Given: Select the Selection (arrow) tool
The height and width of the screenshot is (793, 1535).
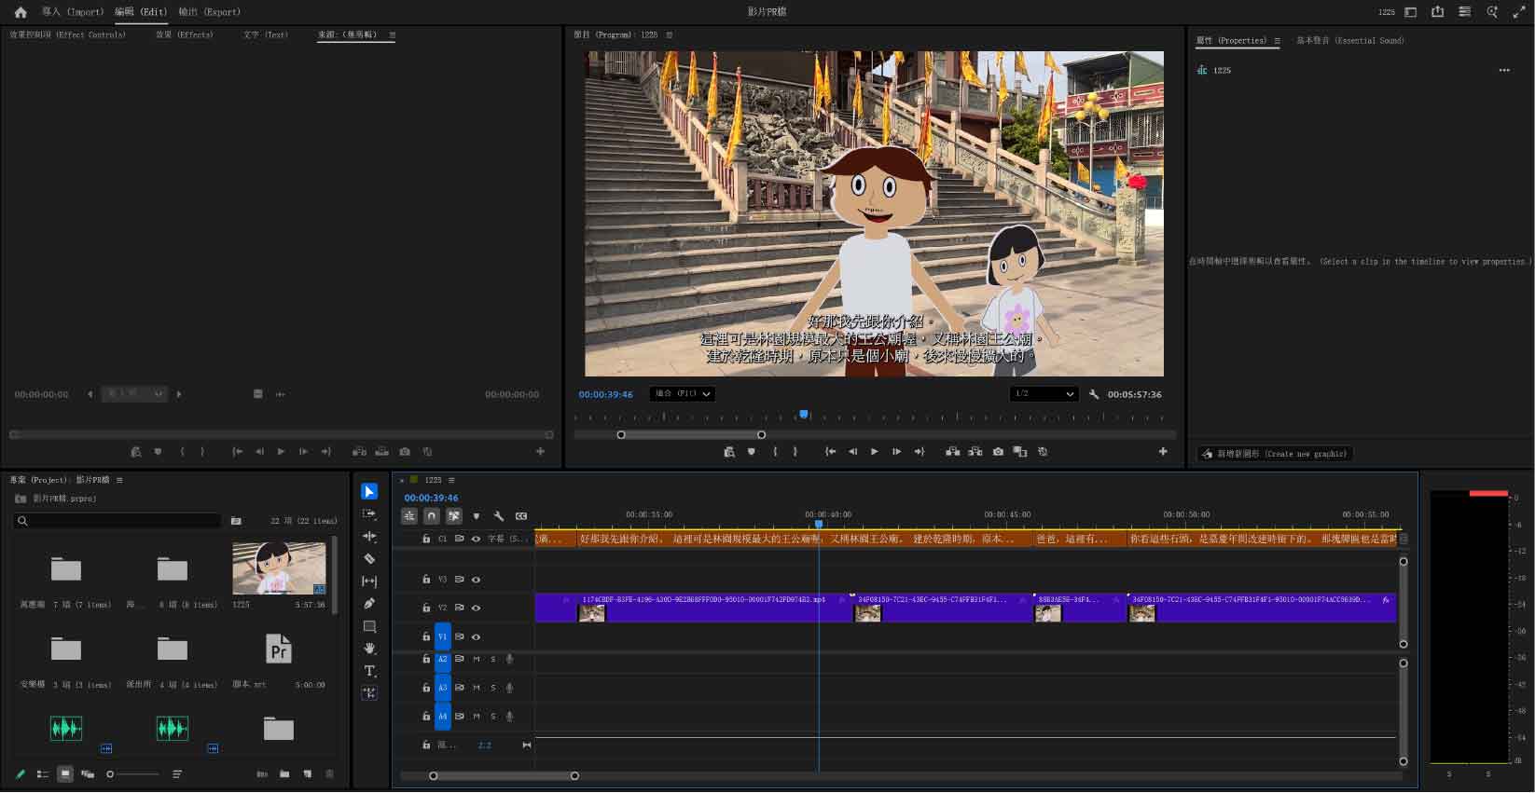Looking at the screenshot, I should 369,491.
